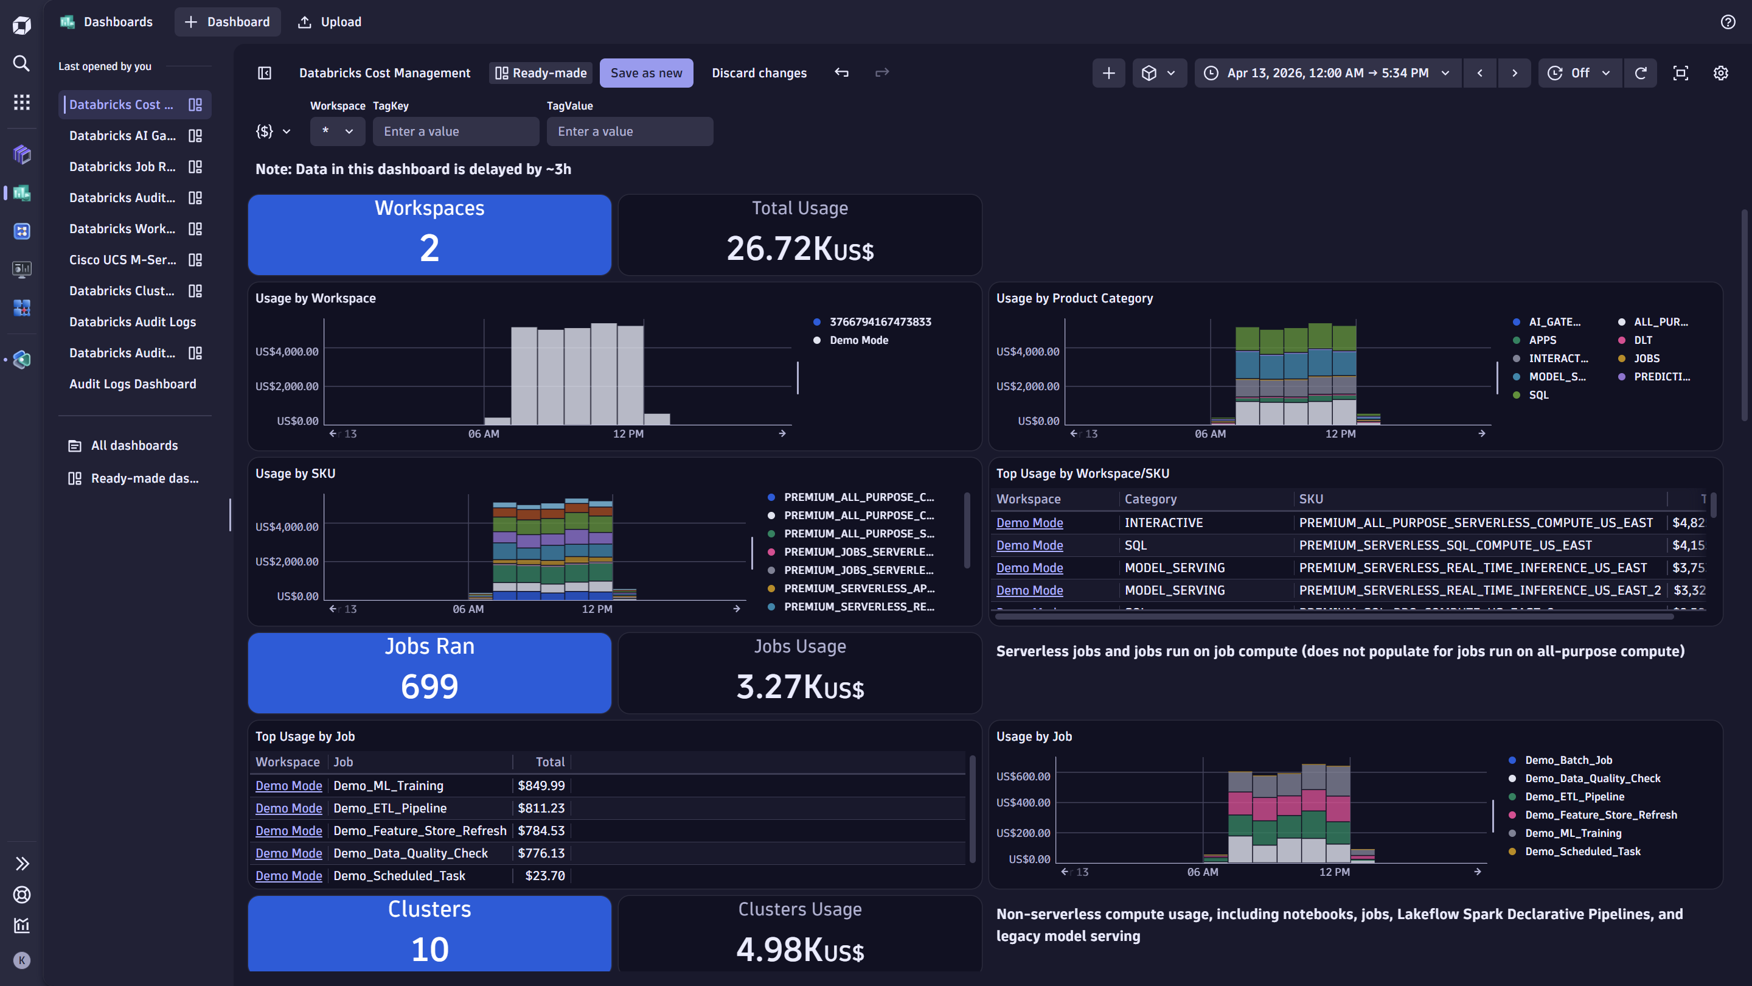Click the Save as new button

click(x=646, y=72)
